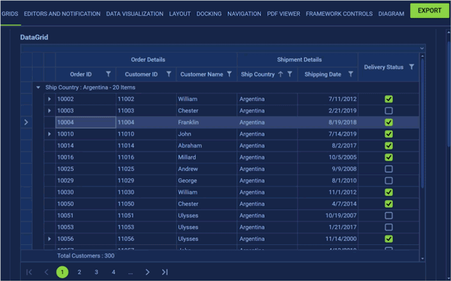Click the customer name cell Franklin
This screenshot has height=281, width=451.
click(x=206, y=123)
